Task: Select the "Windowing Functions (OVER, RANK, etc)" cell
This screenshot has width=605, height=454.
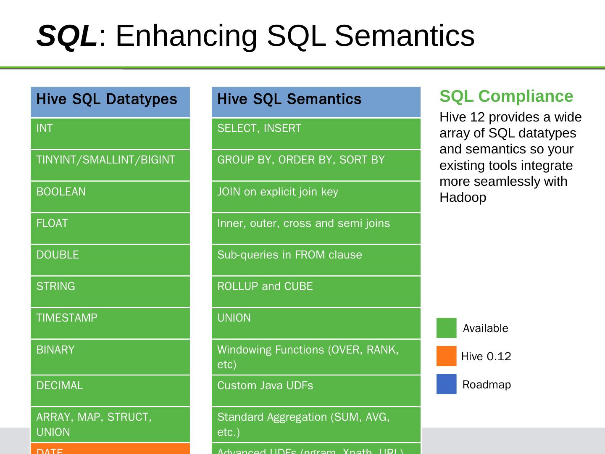Action: 316,357
